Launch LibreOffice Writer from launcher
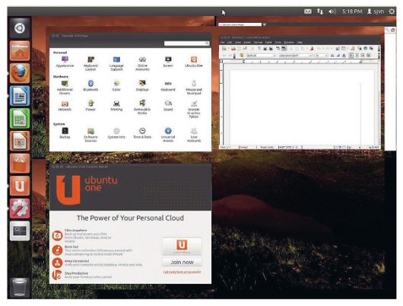 20,96
